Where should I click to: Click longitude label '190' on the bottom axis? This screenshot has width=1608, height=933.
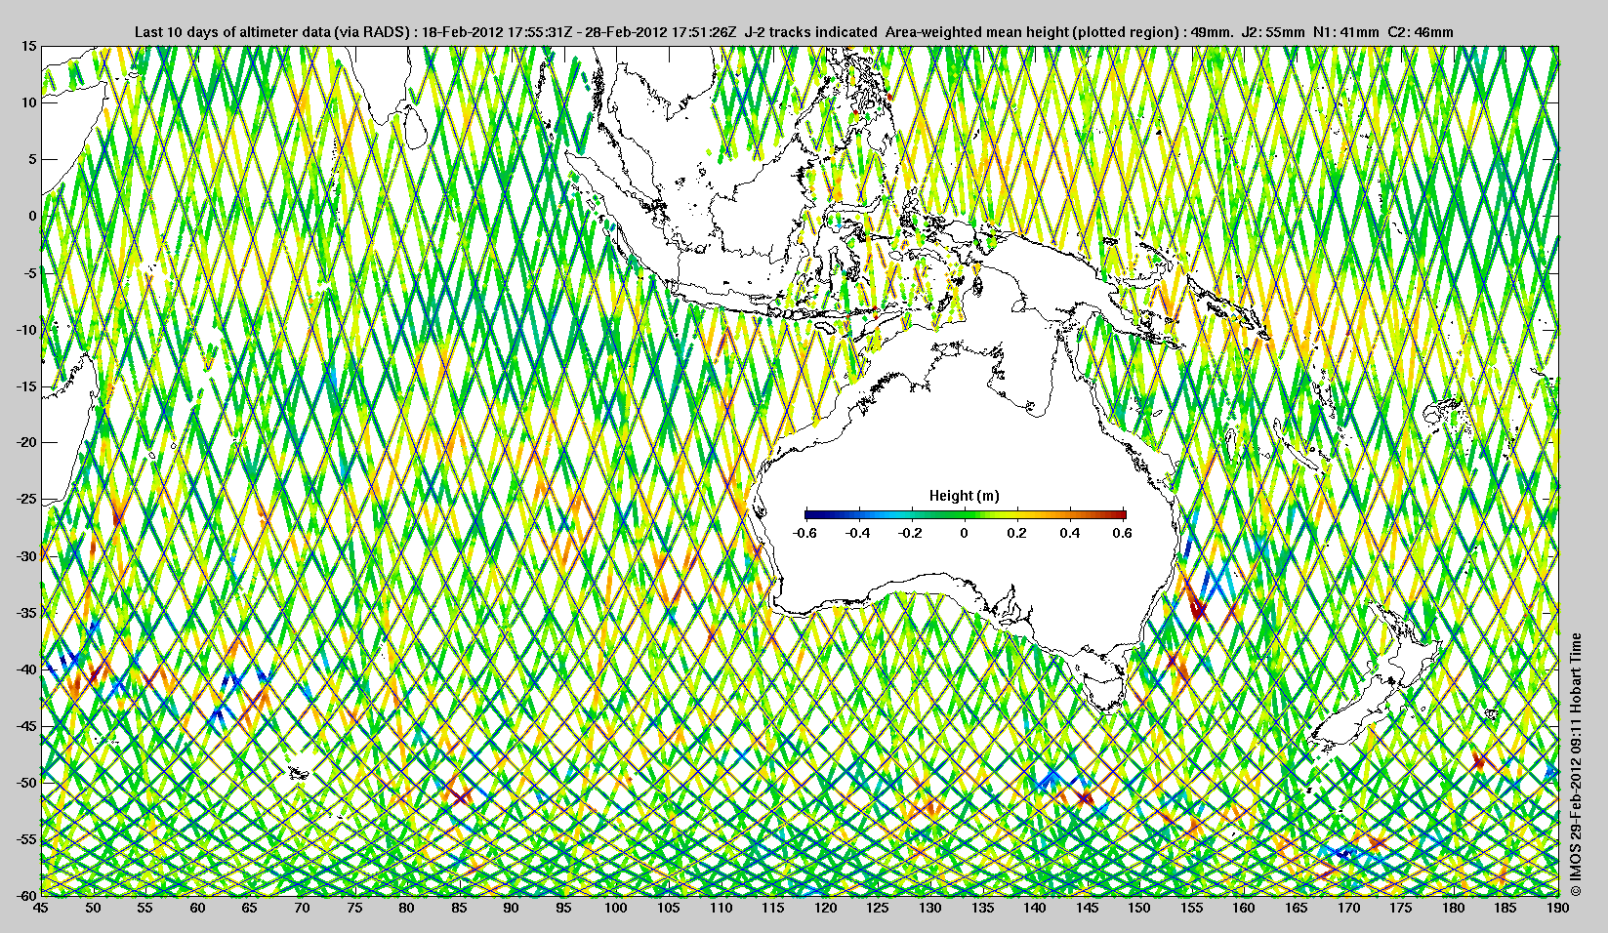point(1557,908)
